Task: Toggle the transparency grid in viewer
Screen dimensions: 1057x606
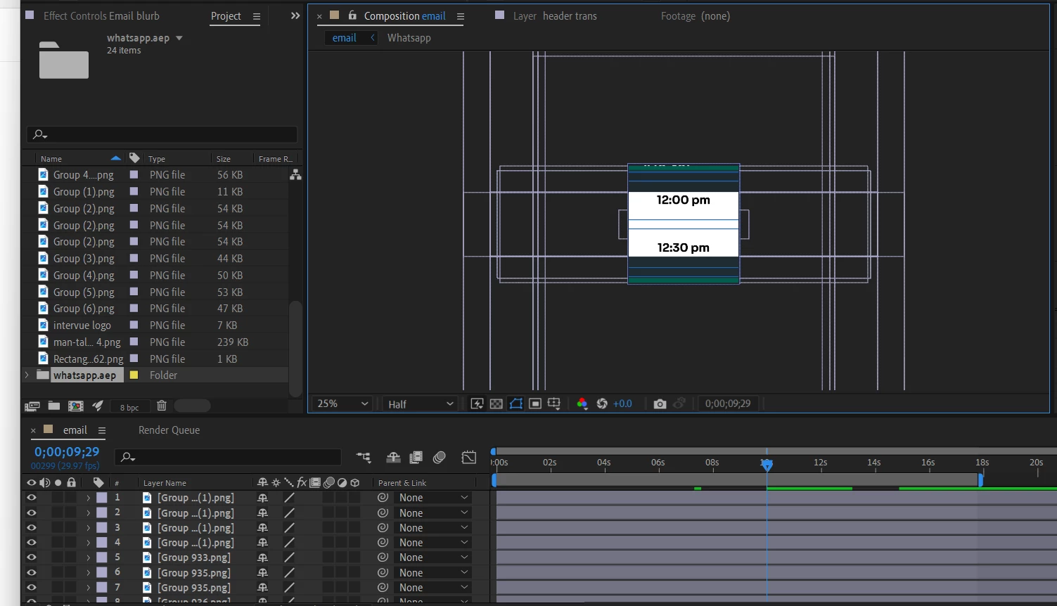Action: (x=497, y=404)
